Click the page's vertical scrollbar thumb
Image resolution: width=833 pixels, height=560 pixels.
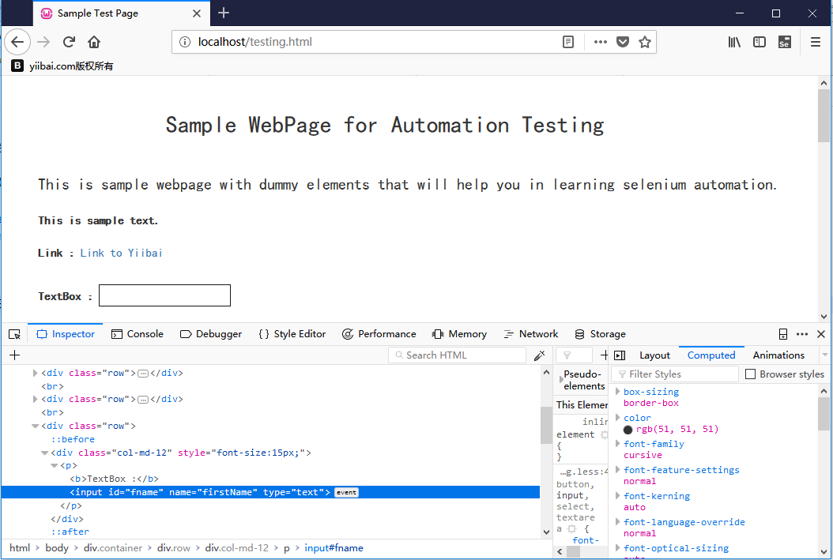click(x=824, y=116)
